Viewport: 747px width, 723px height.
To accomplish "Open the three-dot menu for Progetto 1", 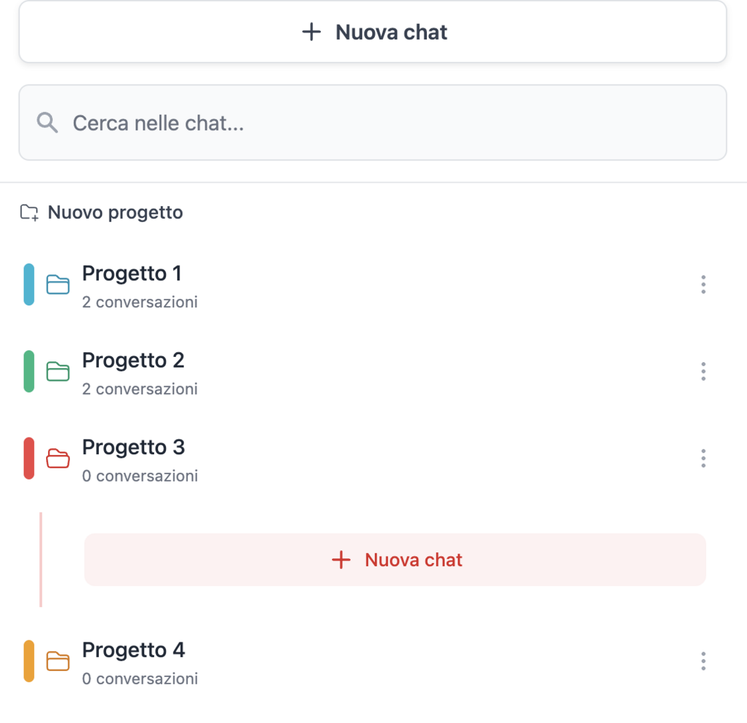I will pyautogui.click(x=703, y=285).
